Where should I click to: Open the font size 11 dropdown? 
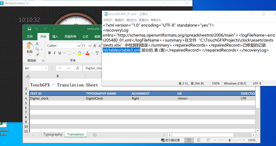tap(90, 46)
